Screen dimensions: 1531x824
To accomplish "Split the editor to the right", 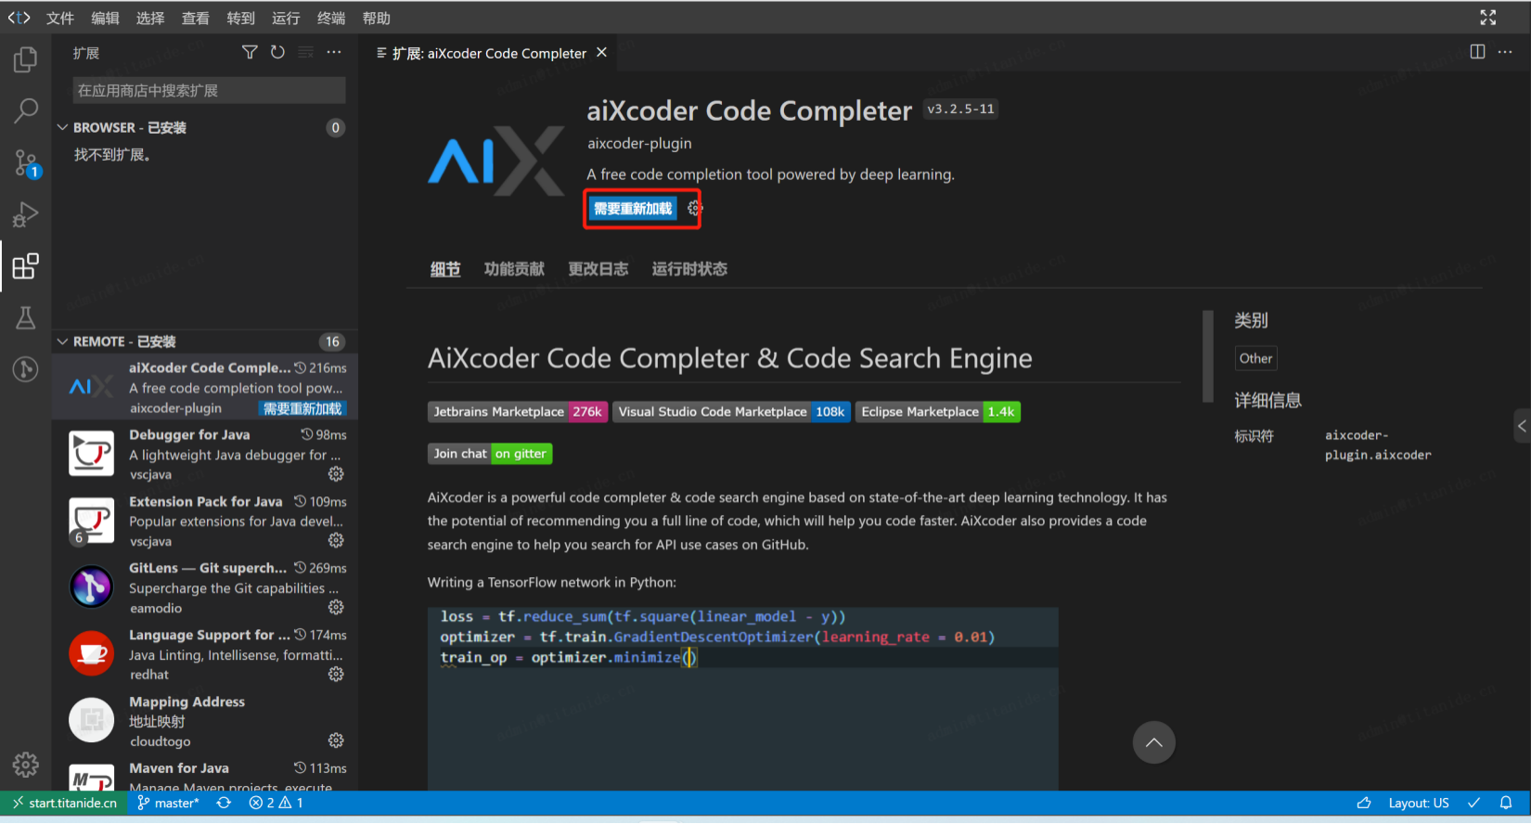I will coord(1477,52).
